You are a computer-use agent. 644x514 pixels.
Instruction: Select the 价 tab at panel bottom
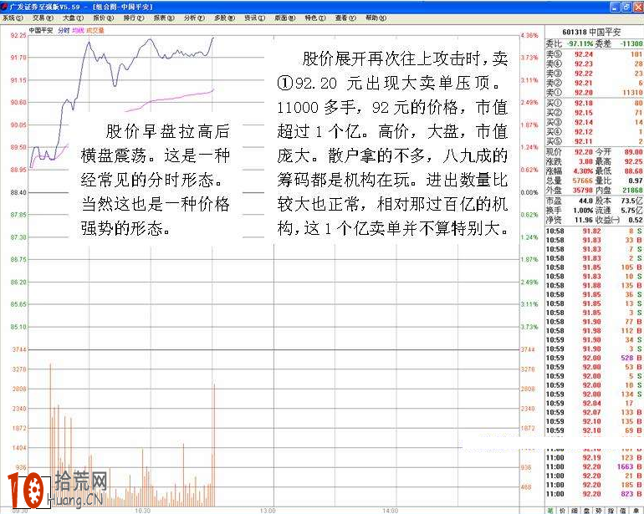coord(562,511)
